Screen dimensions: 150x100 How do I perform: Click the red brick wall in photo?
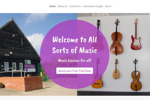click(x=21, y=83)
